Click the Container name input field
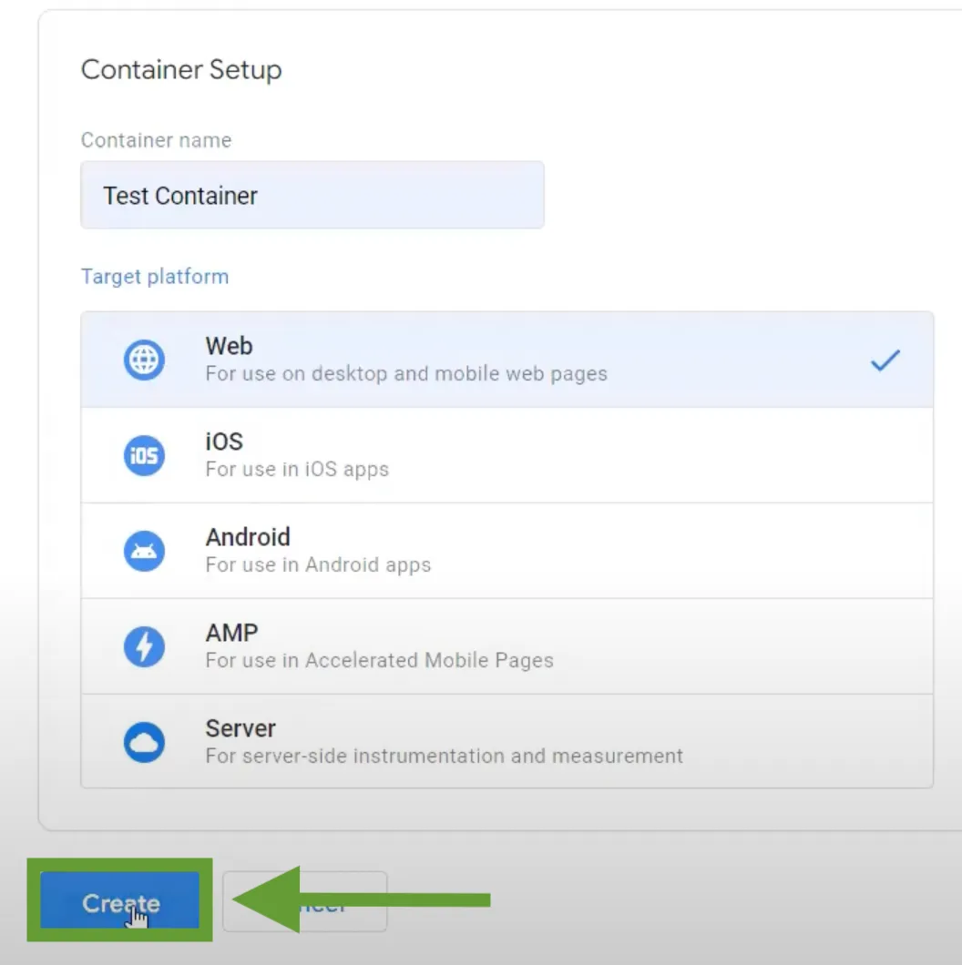962x965 pixels. pos(312,196)
